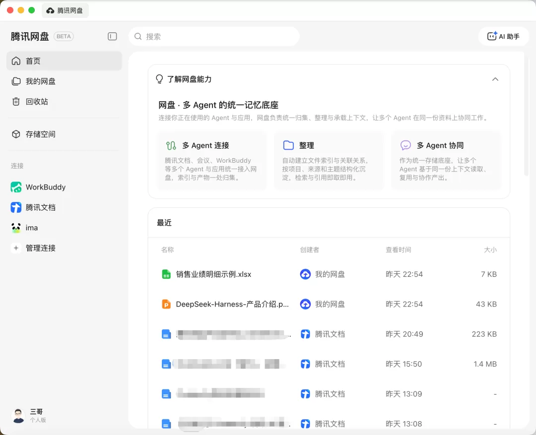The image size is (536, 435).
Task: Click the 查看时间 column header
Action: [x=398, y=250]
